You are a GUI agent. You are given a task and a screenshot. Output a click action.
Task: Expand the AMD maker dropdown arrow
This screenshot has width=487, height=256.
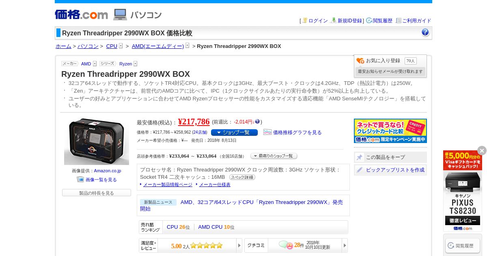[95, 64]
